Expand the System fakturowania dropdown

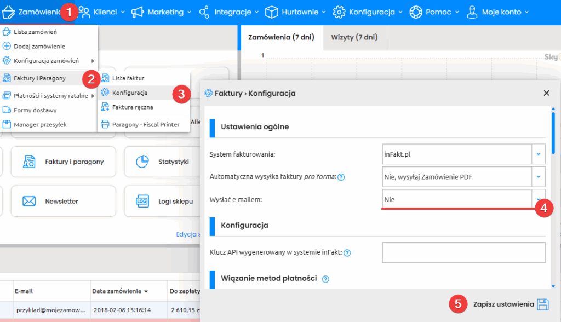(538, 154)
